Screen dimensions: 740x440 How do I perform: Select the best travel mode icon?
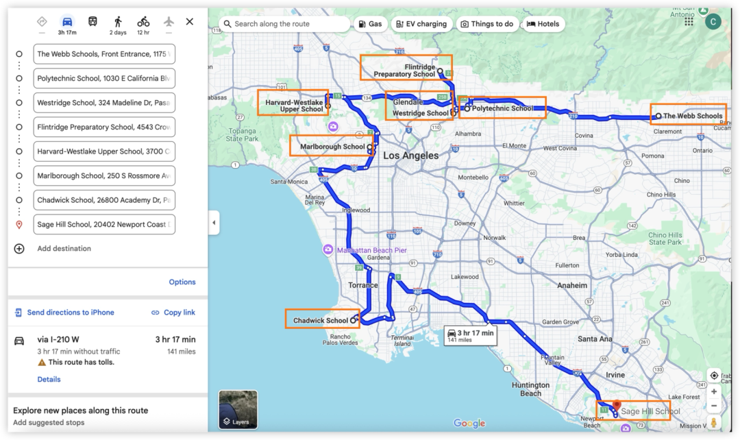pyautogui.click(x=42, y=21)
